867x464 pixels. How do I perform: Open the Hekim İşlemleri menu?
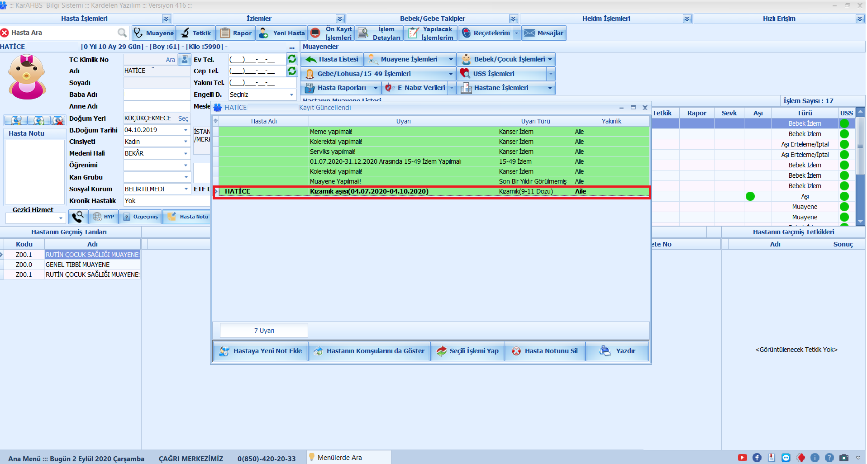(x=687, y=19)
